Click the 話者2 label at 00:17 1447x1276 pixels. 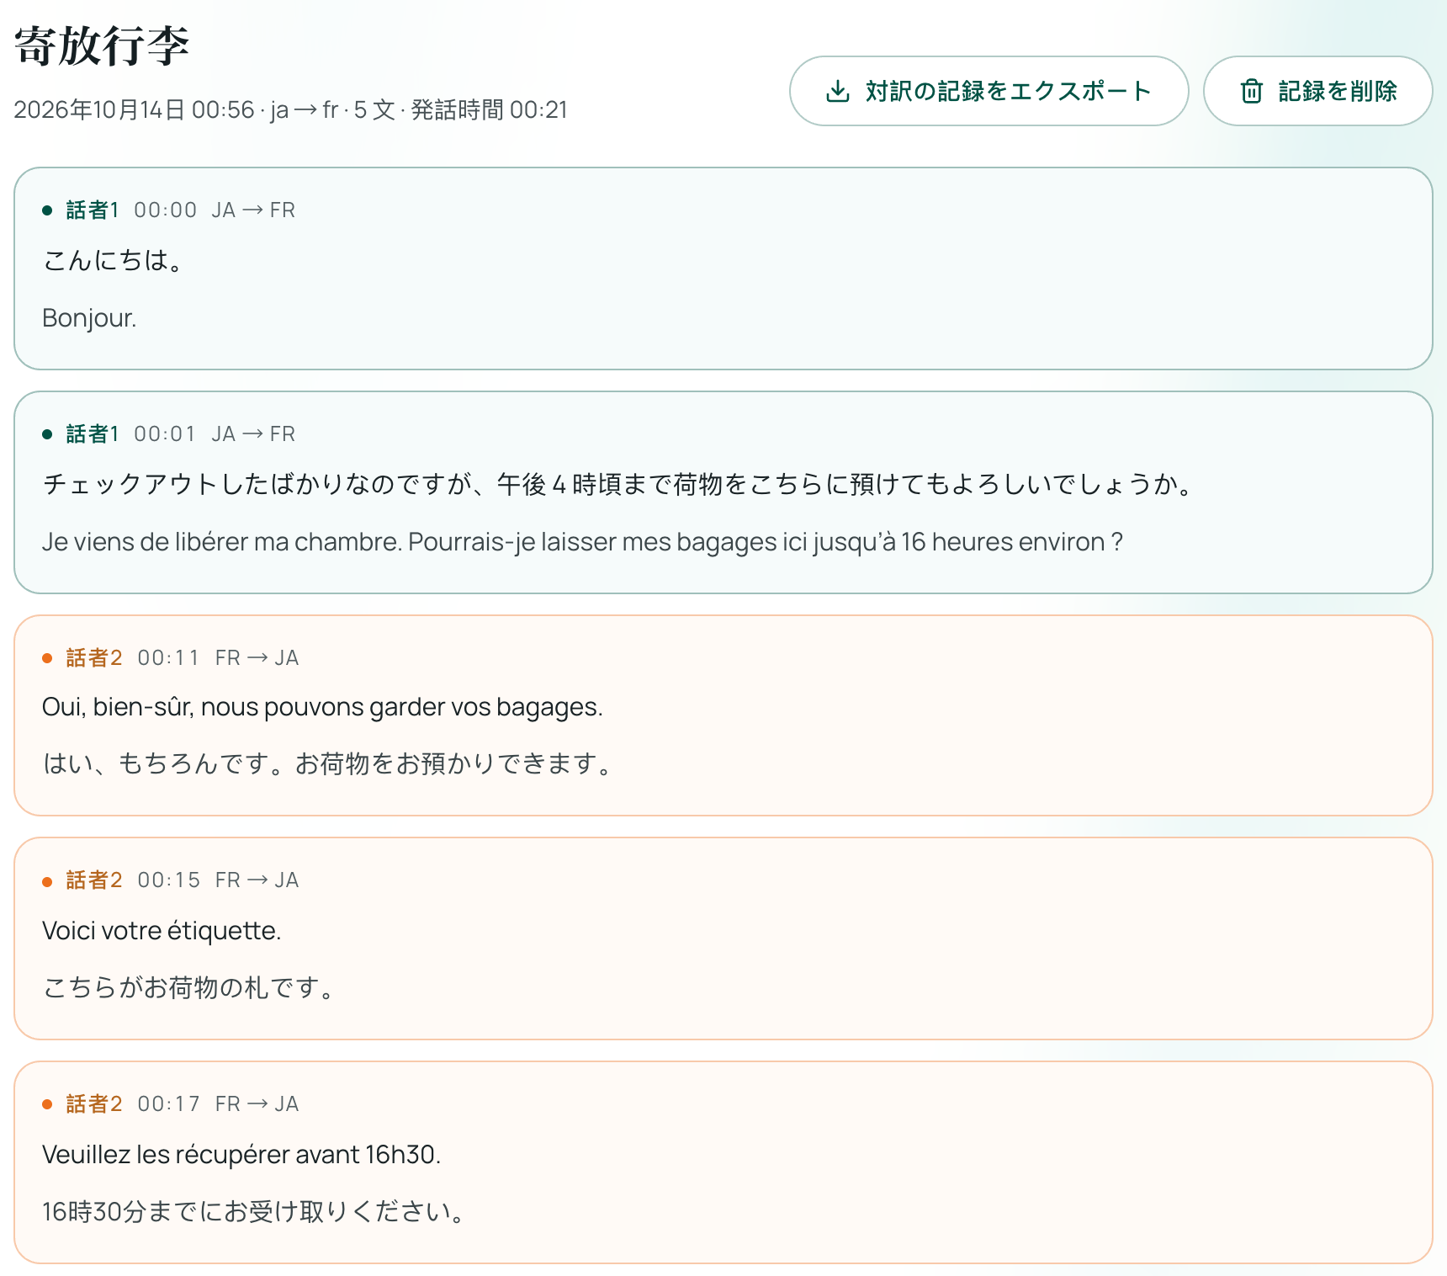(94, 1104)
